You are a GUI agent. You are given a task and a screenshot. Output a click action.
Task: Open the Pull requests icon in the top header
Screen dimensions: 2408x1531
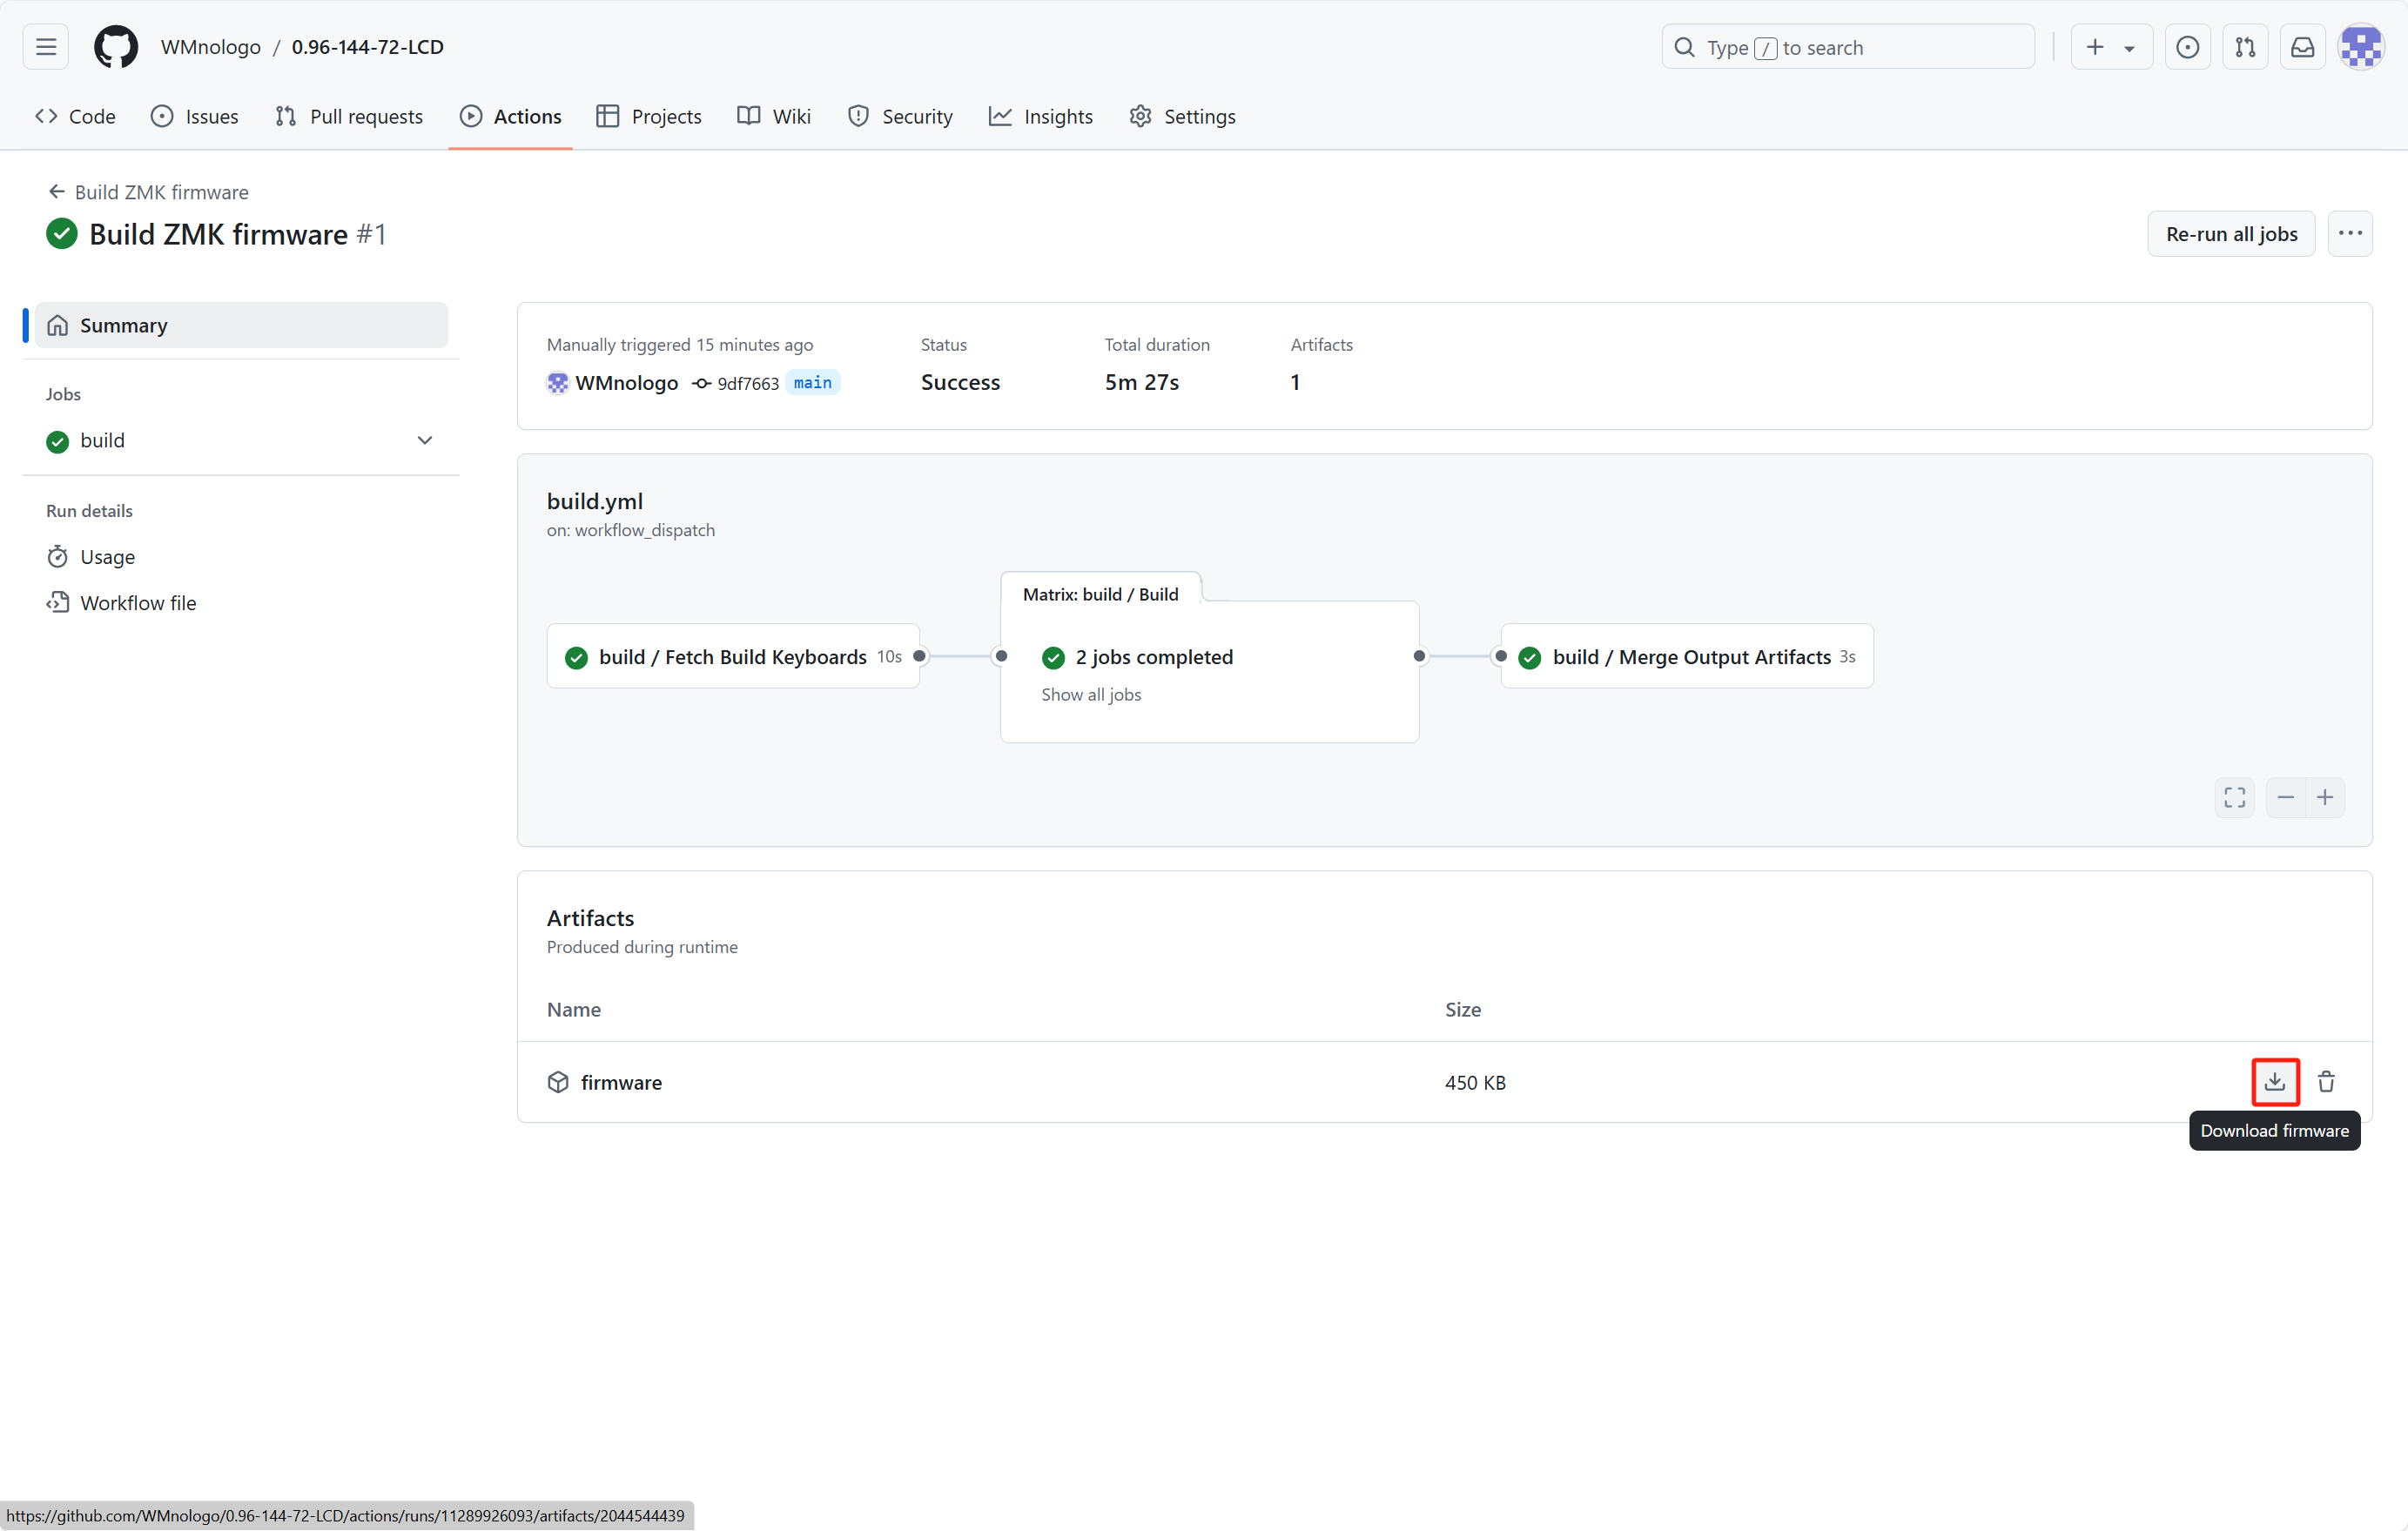point(2245,47)
